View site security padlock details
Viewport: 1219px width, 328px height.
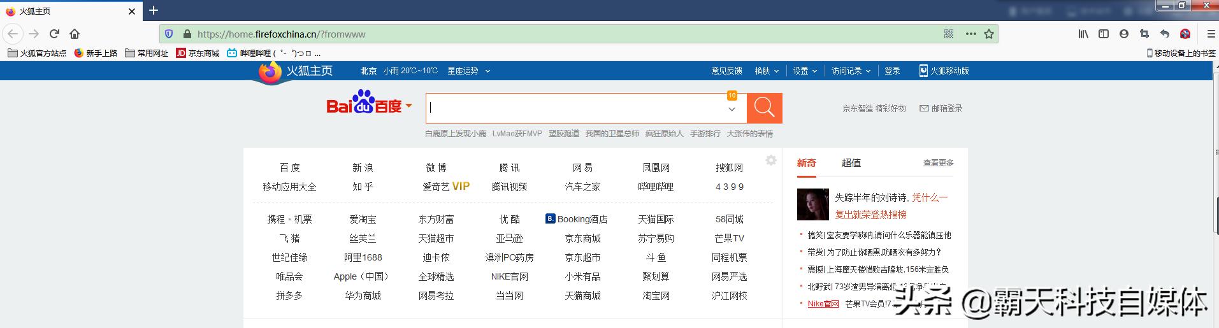coord(187,34)
